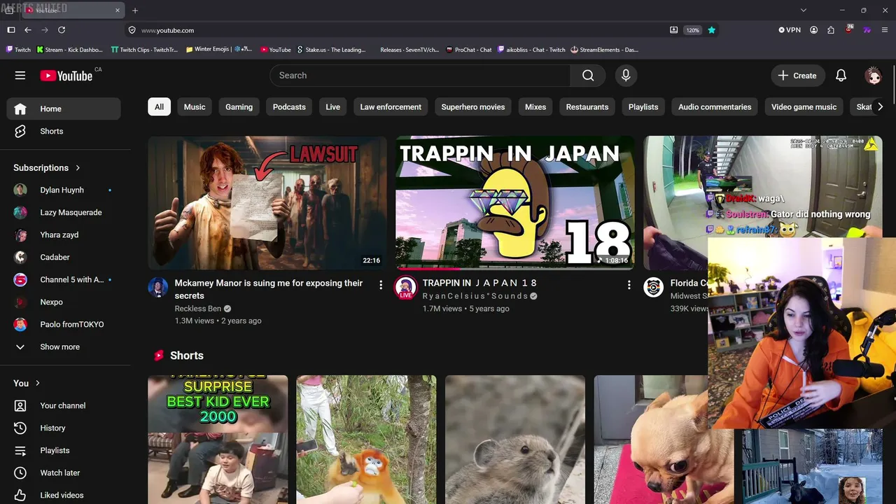Open Dylan Huynh subscription channel
Screen dimensions: 896x504
[x=64, y=190]
